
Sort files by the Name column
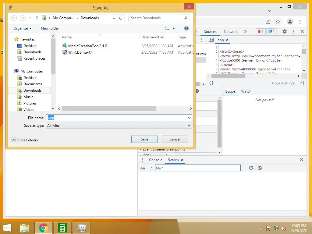[x=67, y=37]
